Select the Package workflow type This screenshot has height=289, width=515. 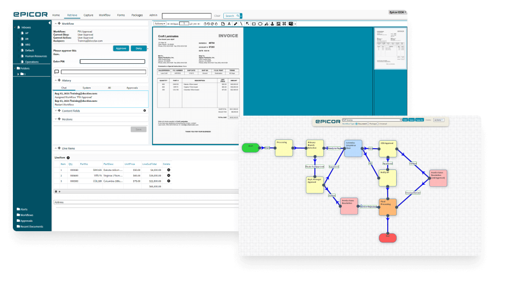point(368,124)
